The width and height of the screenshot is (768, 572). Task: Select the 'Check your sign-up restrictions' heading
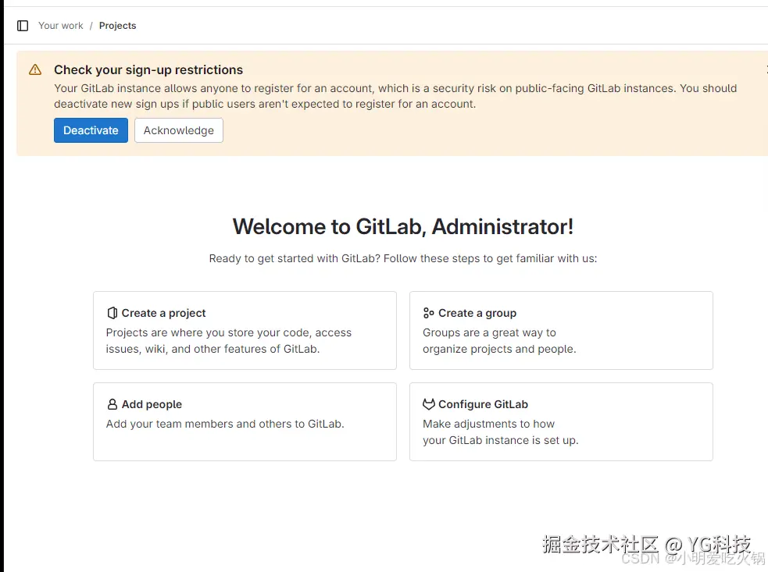[x=148, y=70]
